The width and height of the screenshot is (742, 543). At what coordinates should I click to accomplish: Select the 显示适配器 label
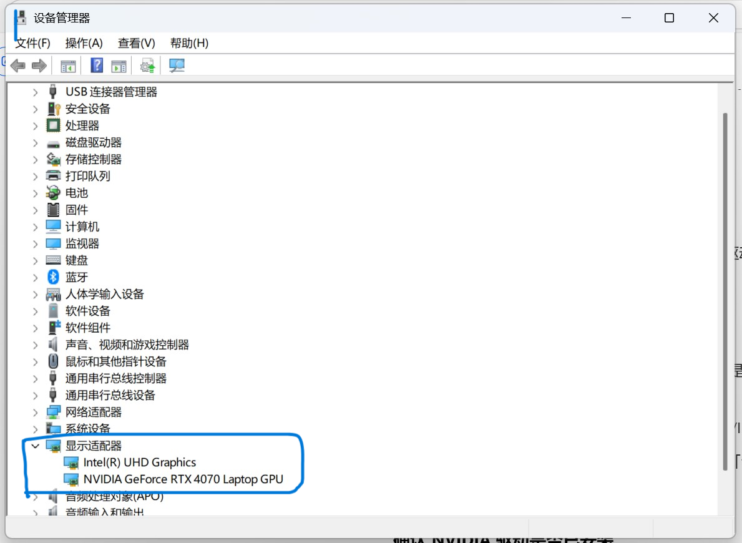[x=93, y=446]
